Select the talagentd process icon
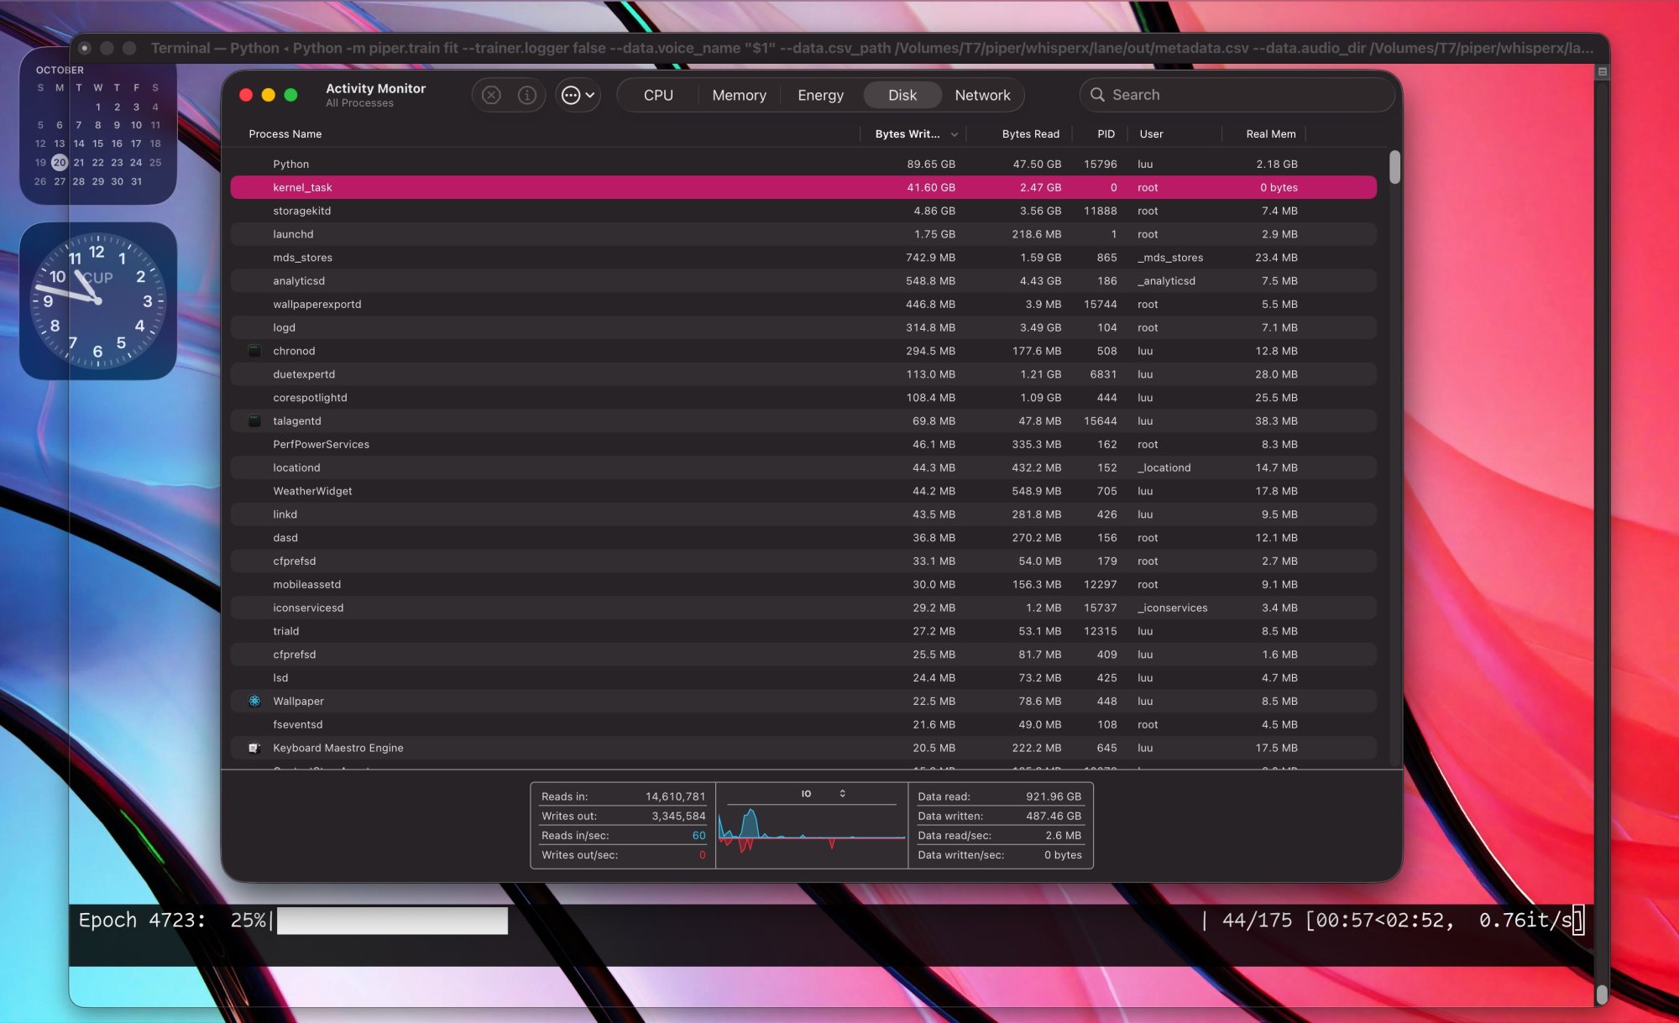The image size is (1679, 1023). point(254,421)
